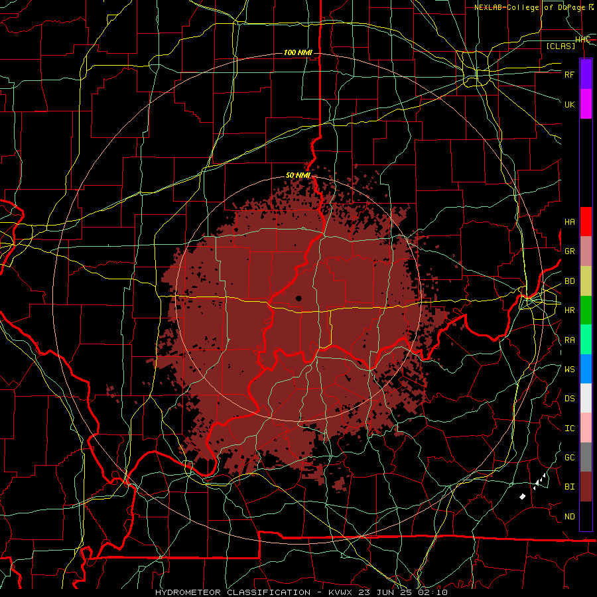The image size is (597, 597).
Task: Select the white DS legend swatch
Action: click(x=586, y=398)
